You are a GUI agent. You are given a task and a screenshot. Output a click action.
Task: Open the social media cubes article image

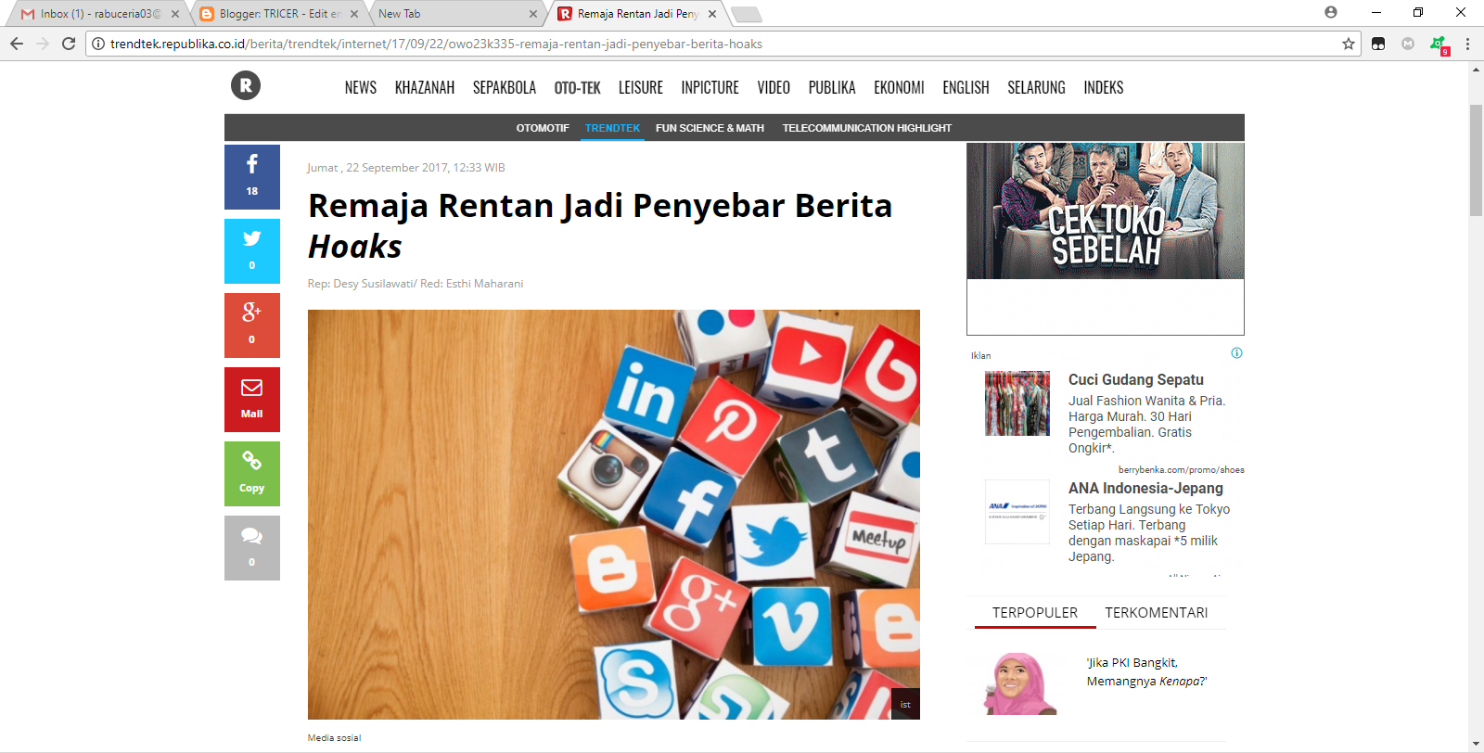[614, 515]
